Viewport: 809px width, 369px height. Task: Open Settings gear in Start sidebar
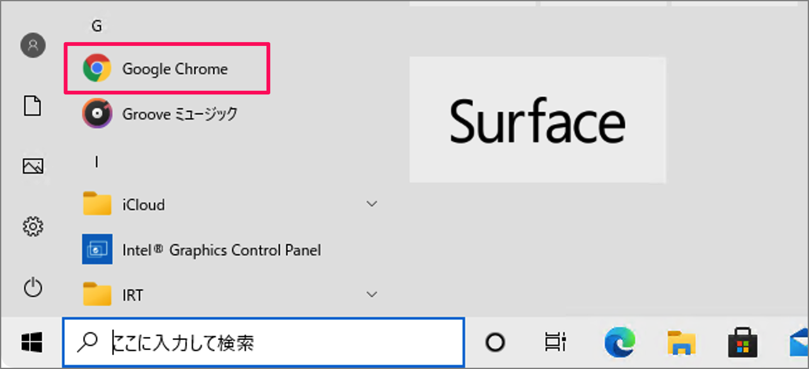pyautogui.click(x=33, y=225)
